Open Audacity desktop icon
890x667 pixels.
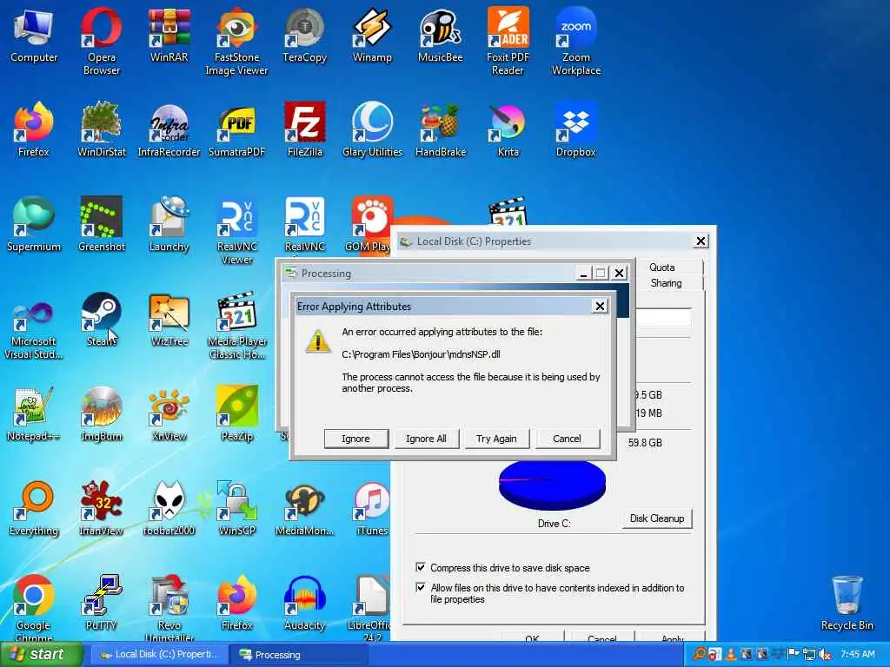305,603
